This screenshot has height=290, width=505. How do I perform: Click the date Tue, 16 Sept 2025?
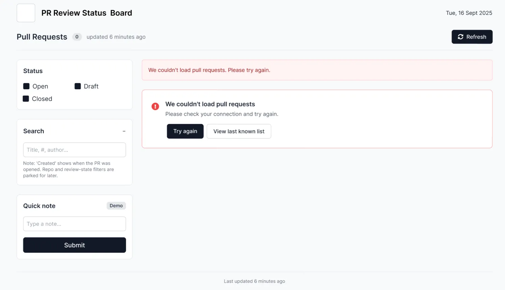click(469, 13)
